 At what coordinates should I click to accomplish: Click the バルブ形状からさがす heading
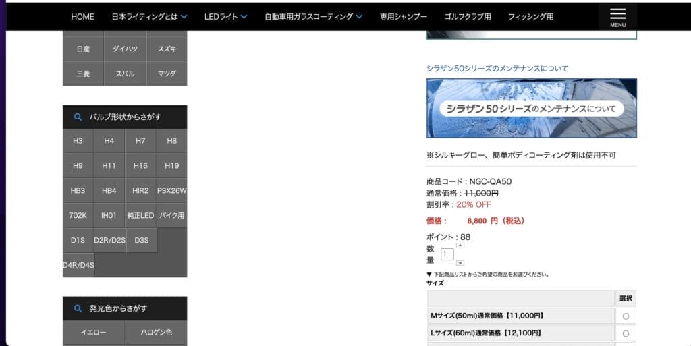point(125,117)
